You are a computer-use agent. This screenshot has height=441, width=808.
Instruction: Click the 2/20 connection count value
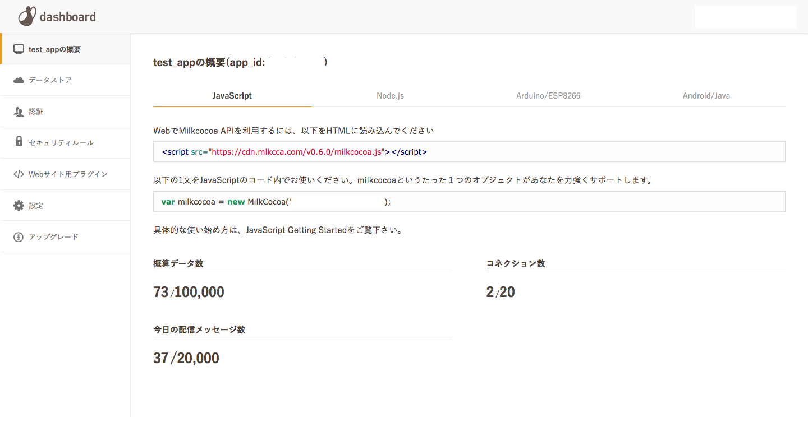[501, 292]
